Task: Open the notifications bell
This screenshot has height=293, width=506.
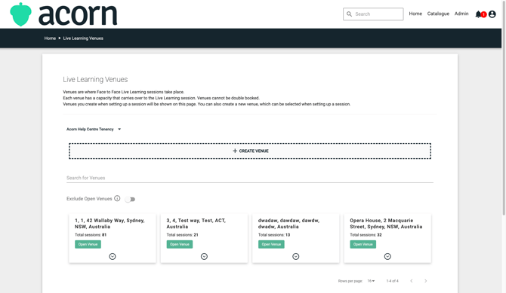Action: coord(479,14)
